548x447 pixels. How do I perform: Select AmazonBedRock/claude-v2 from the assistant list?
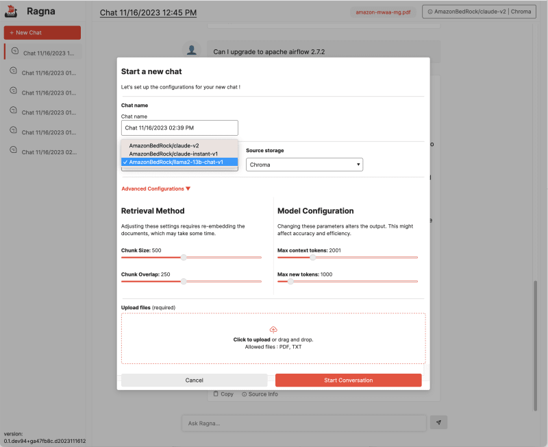click(179, 145)
